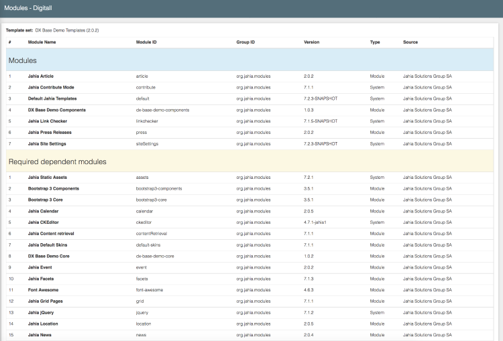Click the System type of Jahia Contribute Mode
Viewport: 503px width, 341px height.
(377, 87)
